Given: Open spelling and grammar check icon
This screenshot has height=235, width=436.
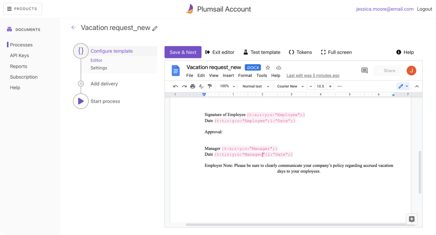Looking at the screenshot, I should click(x=201, y=86).
